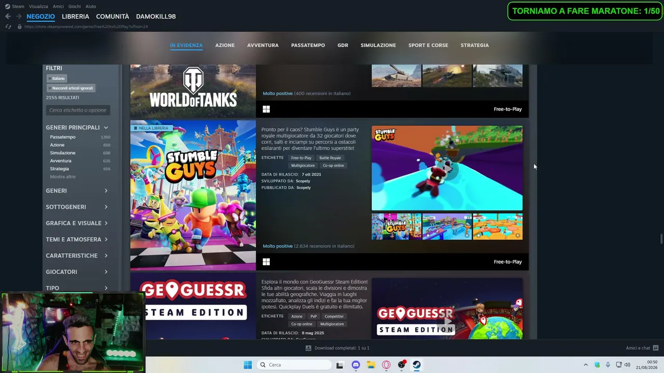Expand the Caratteristiche filter section
The image size is (664, 373).
click(x=77, y=256)
